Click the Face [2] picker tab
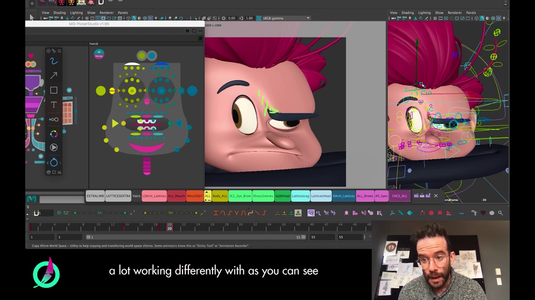The image size is (535, 300). click(x=94, y=44)
